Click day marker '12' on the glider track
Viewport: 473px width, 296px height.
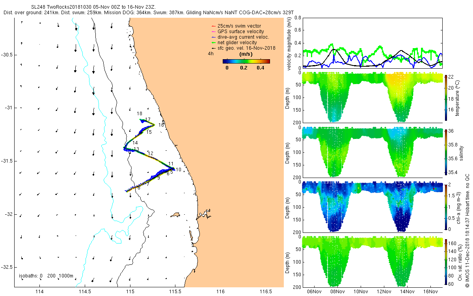click(x=150, y=153)
